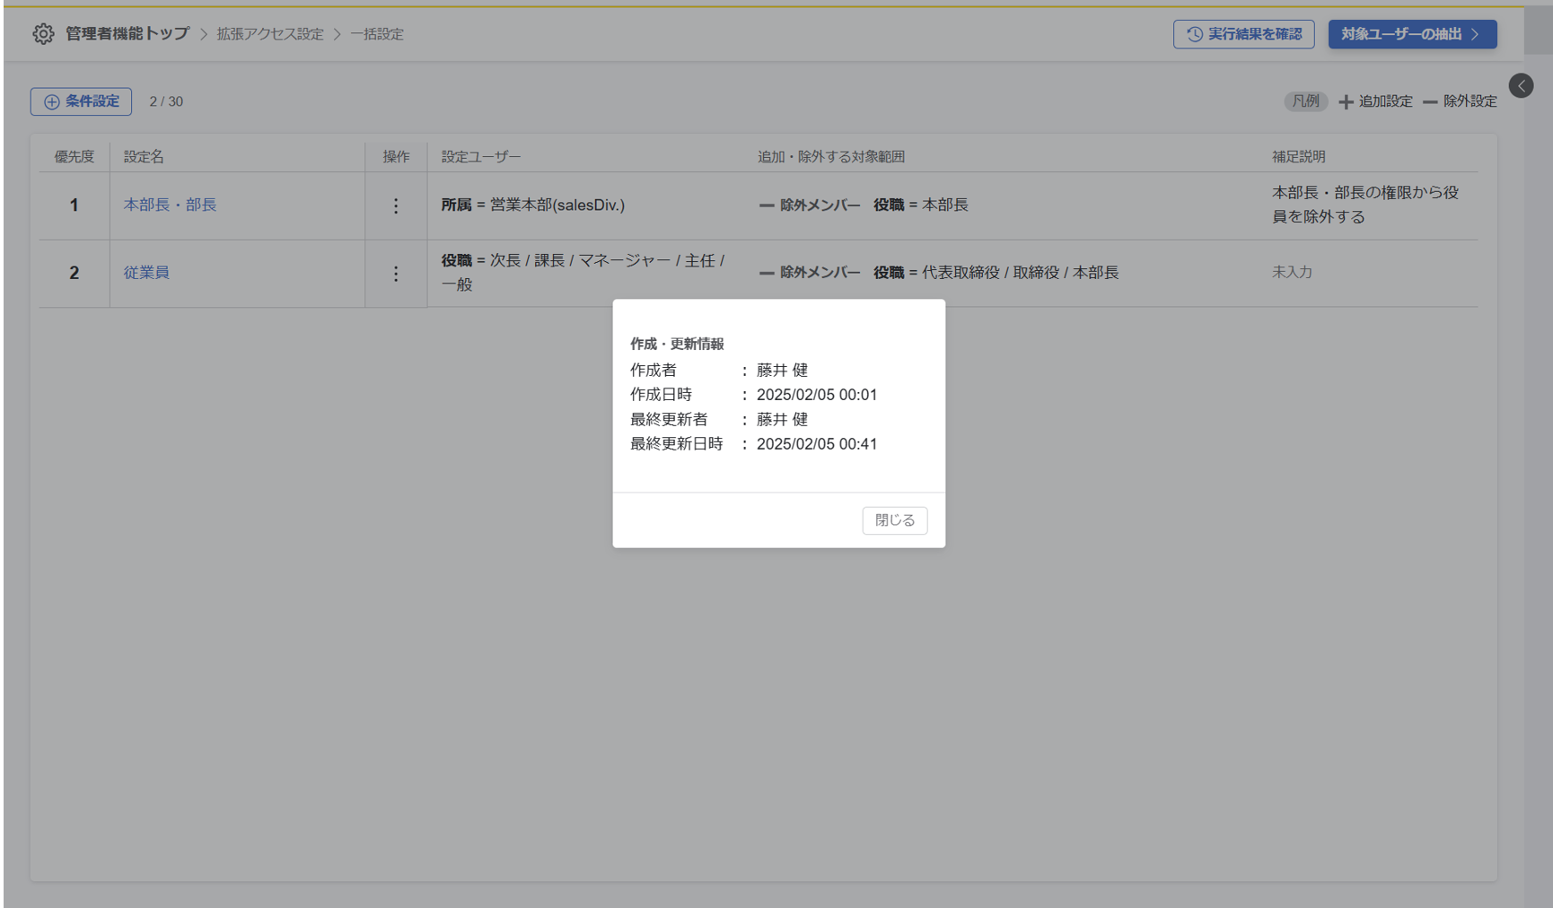Screen dimensions: 1553x908
Task: Click 条件設定 add button
Action: point(81,101)
